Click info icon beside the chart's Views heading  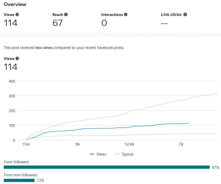click(x=17, y=58)
